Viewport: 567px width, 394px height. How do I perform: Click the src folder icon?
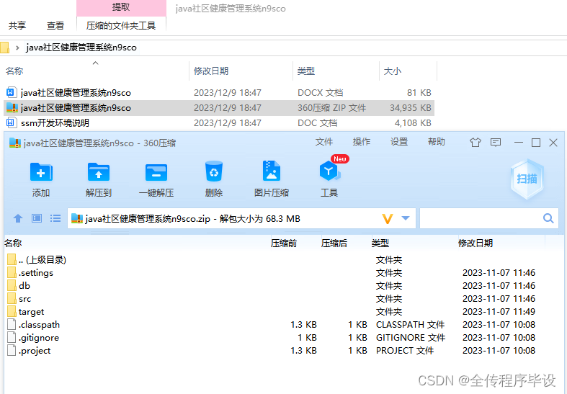(x=12, y=299)
